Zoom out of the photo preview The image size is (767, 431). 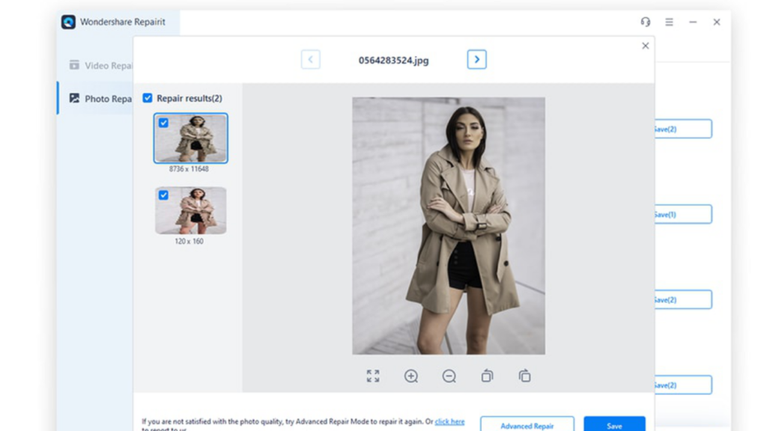pos(449,376)
